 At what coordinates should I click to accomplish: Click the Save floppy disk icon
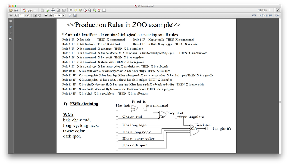click(x=42, y=10)
